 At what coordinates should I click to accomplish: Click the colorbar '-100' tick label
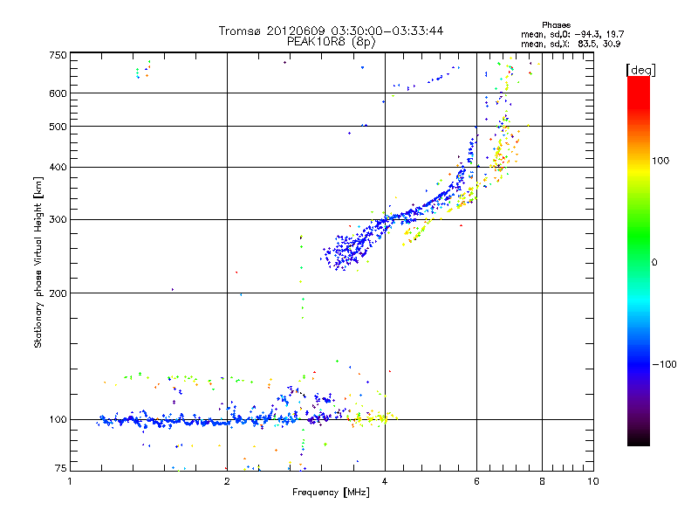pos(664,364)
